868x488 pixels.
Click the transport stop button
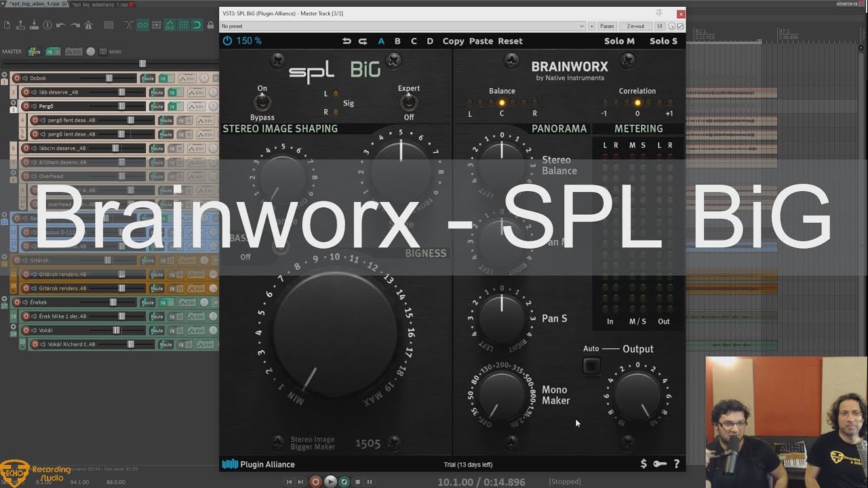[x=358, y=482]
